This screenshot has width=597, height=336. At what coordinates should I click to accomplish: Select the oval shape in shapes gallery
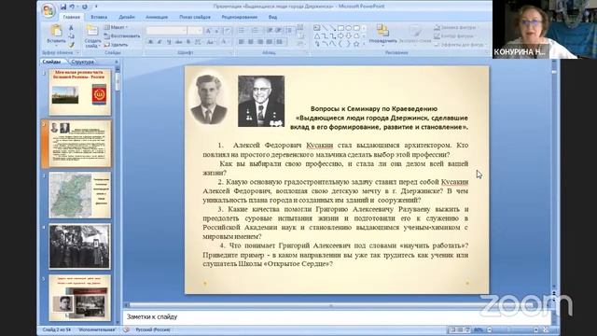348,28
